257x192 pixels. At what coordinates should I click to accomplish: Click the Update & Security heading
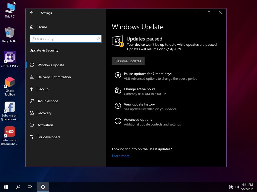44,50
